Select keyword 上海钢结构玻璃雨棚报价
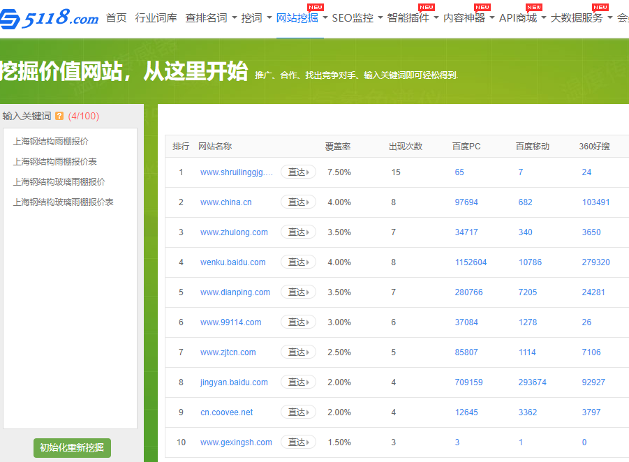The width and height of the screenshot is (629, 462). [59, 181]
